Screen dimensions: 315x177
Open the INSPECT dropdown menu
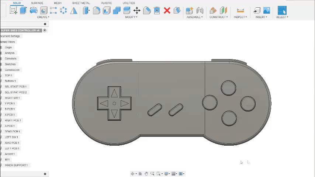pos(240,17)
